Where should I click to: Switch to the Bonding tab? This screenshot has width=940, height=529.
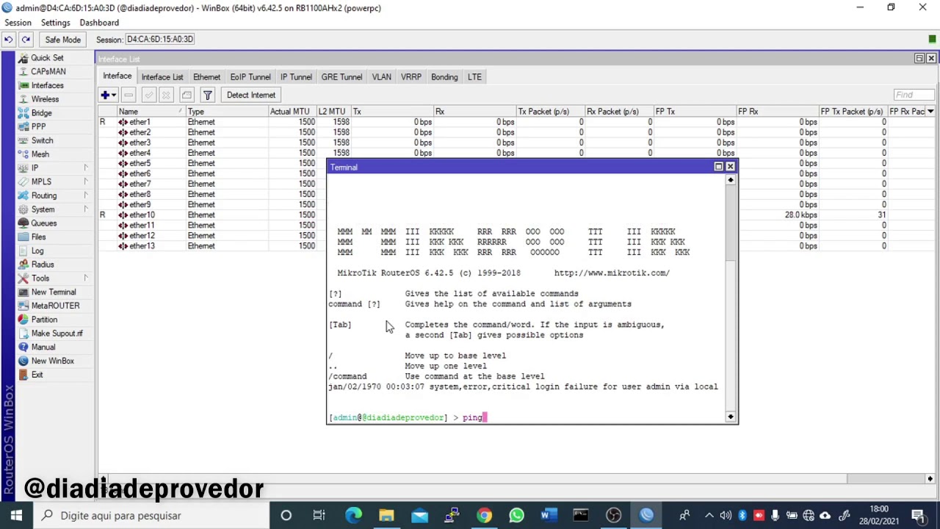[444, 77]
